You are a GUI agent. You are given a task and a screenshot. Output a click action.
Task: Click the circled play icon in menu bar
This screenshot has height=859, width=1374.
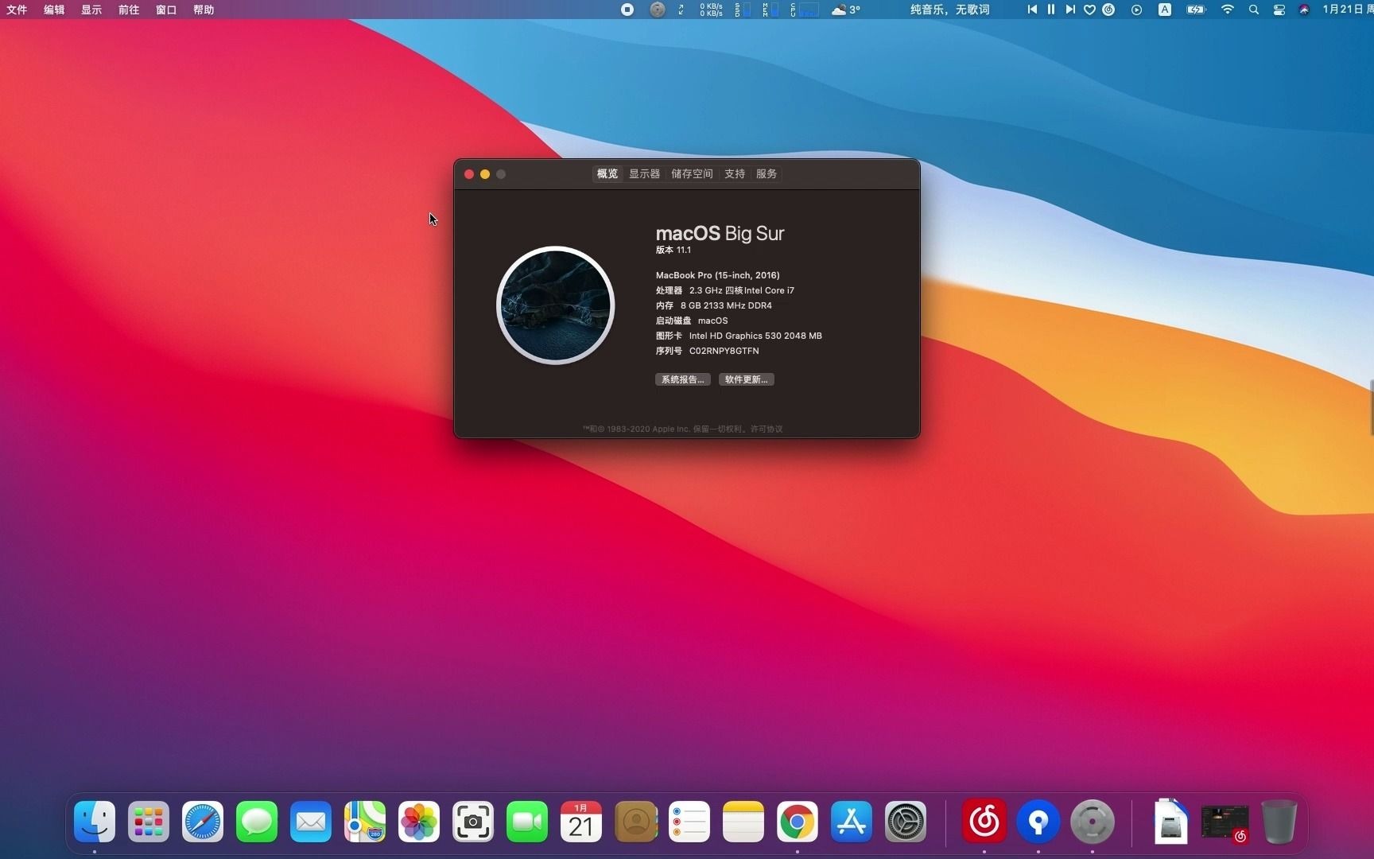[1137, 10]
